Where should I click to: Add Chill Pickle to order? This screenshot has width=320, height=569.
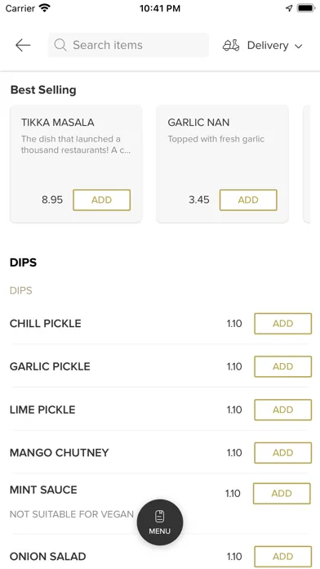(283, 323)
